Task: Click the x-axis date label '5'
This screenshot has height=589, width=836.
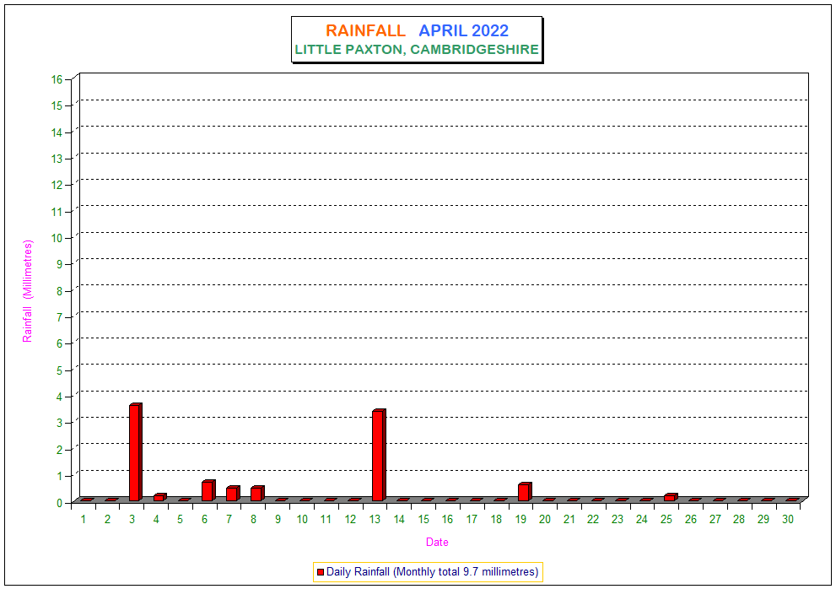Action: tap(181, 520)
